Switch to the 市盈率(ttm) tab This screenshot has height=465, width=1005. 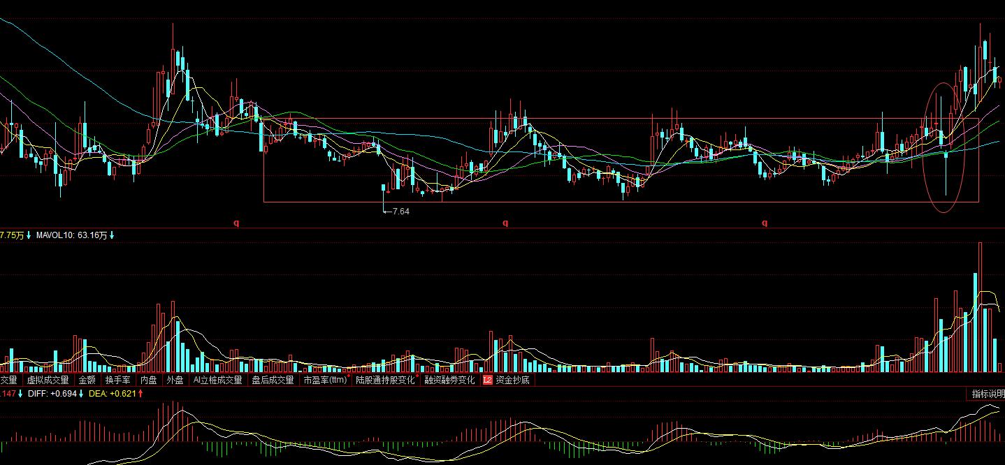(x=325, y=381)
